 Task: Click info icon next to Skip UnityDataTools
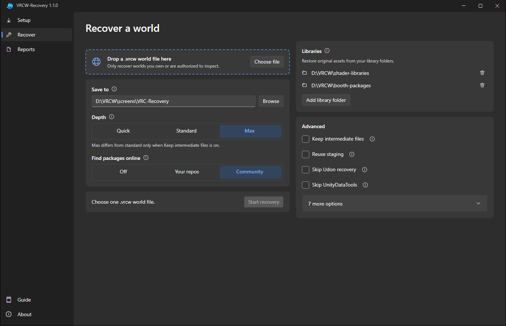point(365,185)
